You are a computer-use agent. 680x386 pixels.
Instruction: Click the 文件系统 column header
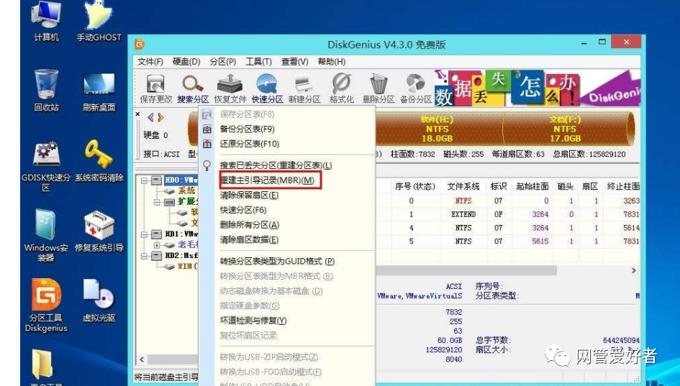point(463,186)
